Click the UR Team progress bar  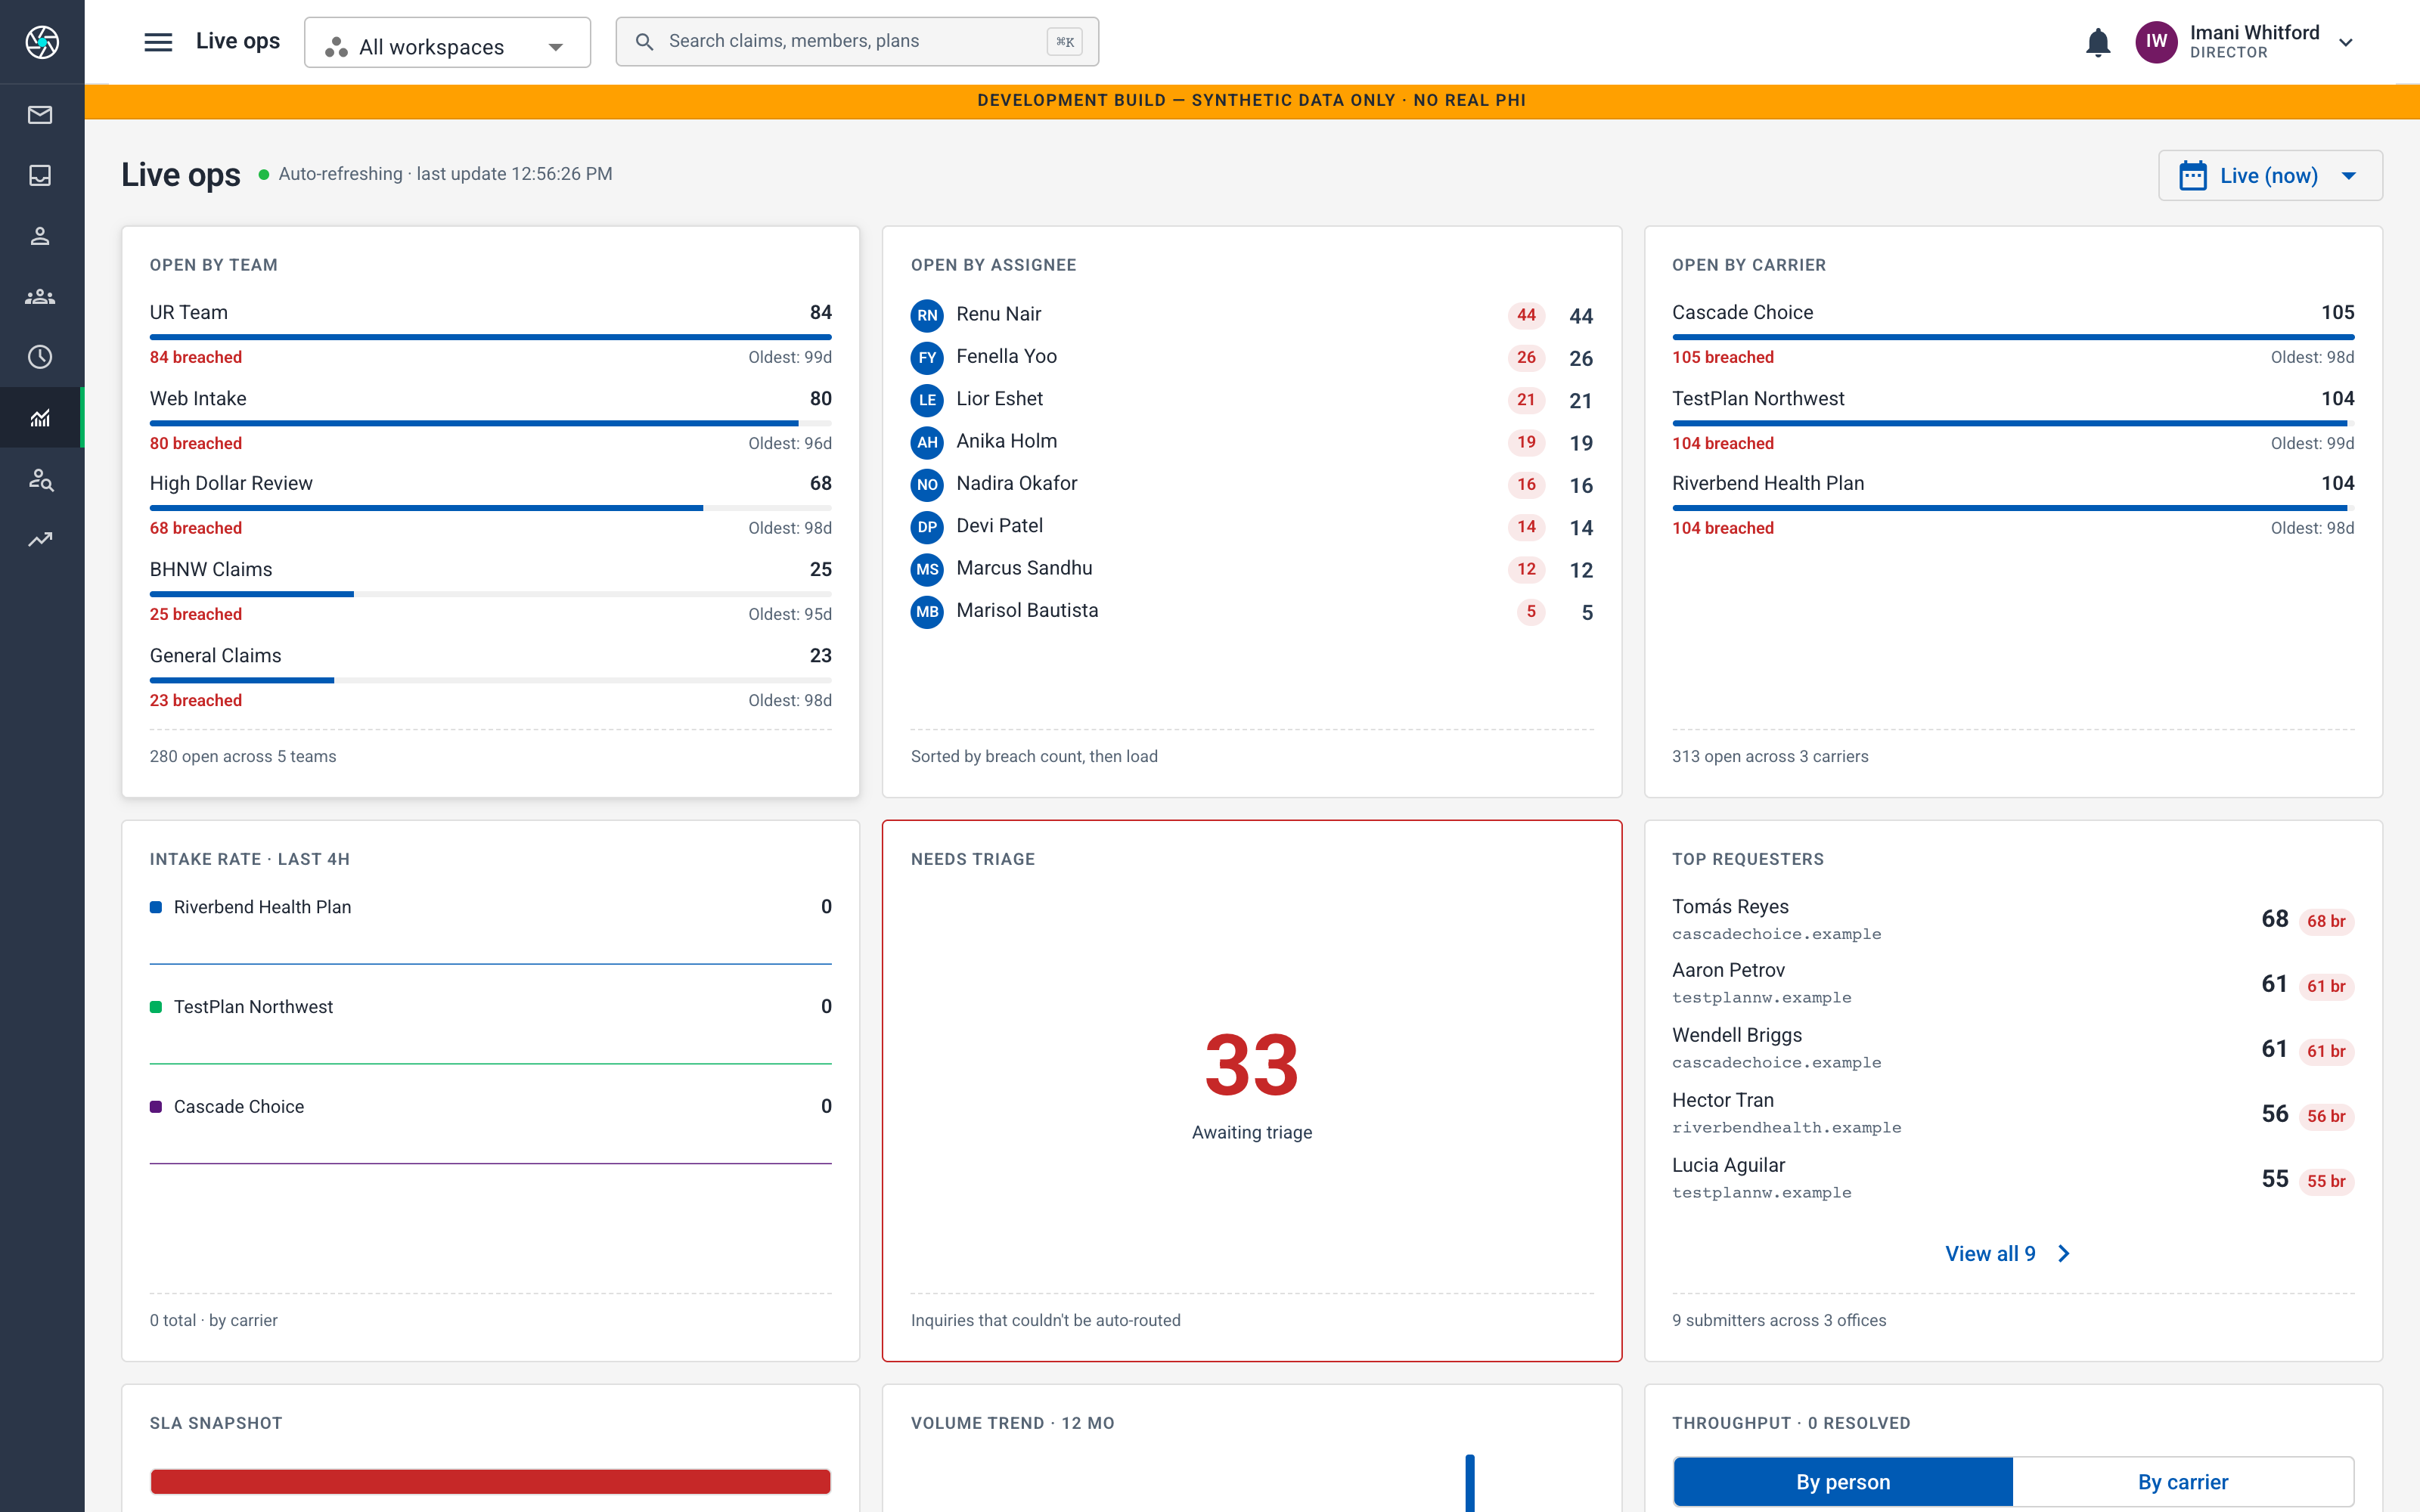[x=490, y=338]
